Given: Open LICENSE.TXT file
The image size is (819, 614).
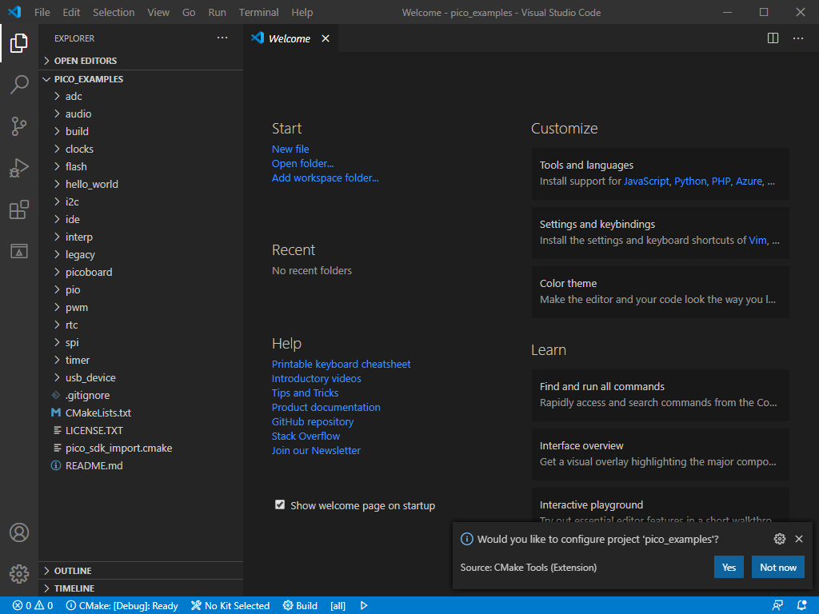Looking at the screenshot, I should [x=141, y=431].
